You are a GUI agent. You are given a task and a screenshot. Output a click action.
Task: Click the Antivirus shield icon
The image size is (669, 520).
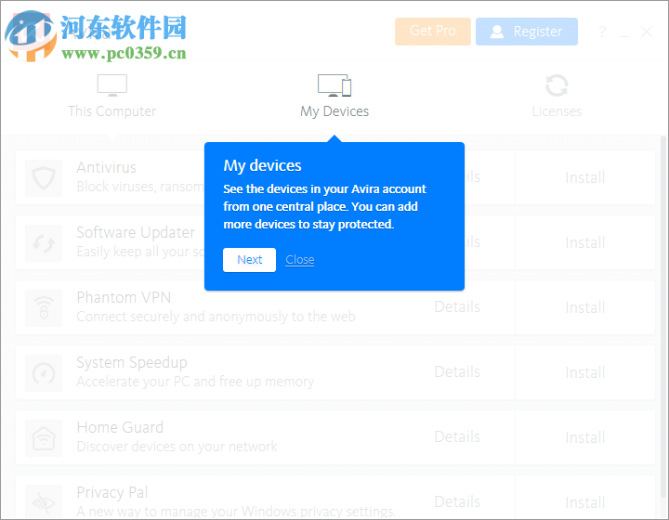(x=44, y=178)
